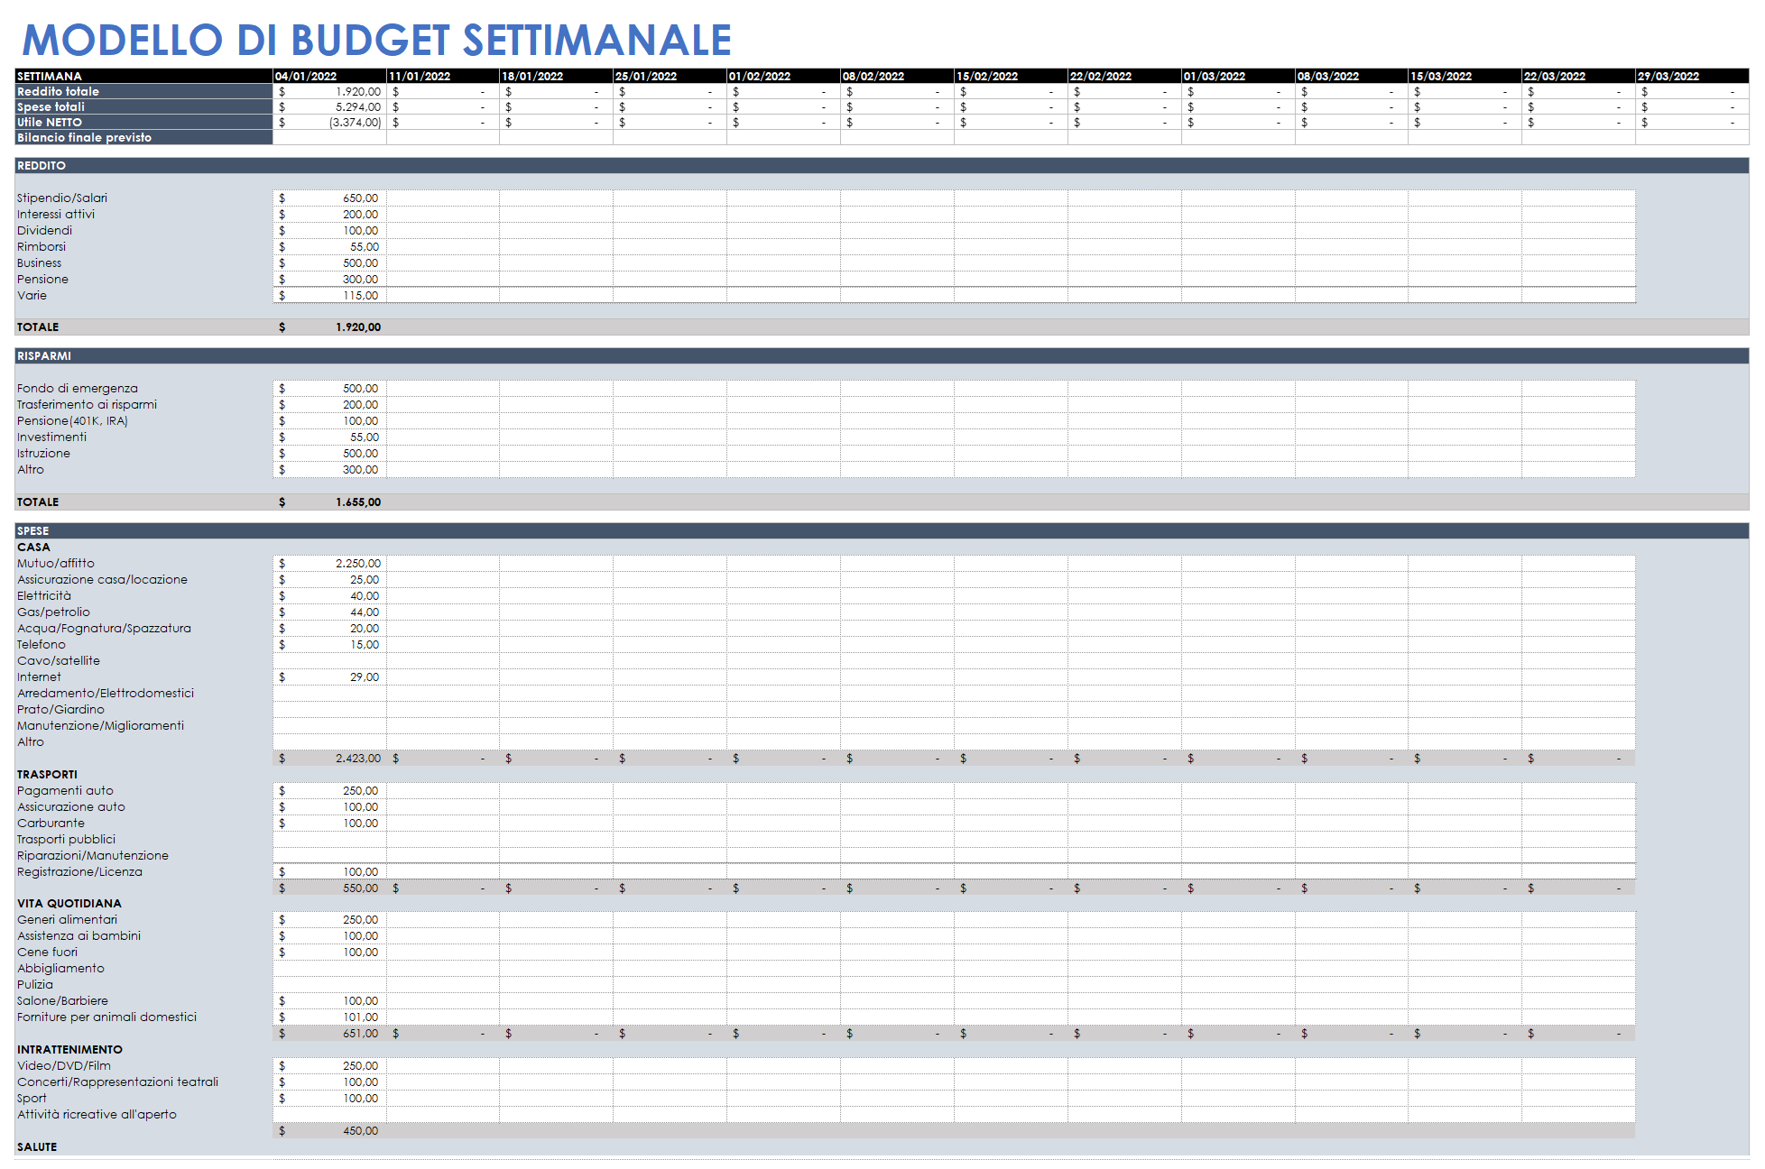Click the Dividendi row label
This screenshot has width=1765, height=1169.
(x=44, y=231)
